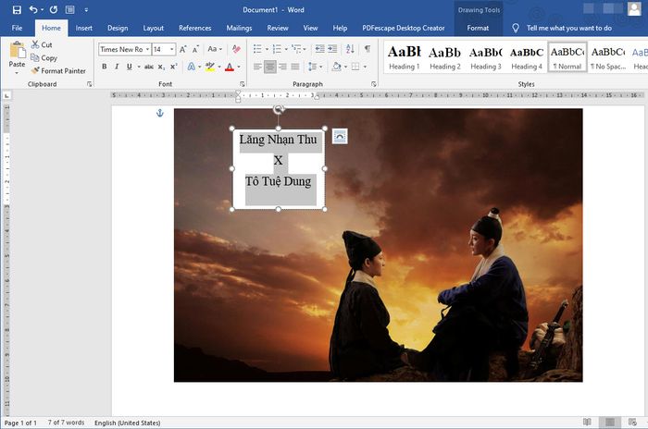Apply a numbered list

[x=277, y=49]
